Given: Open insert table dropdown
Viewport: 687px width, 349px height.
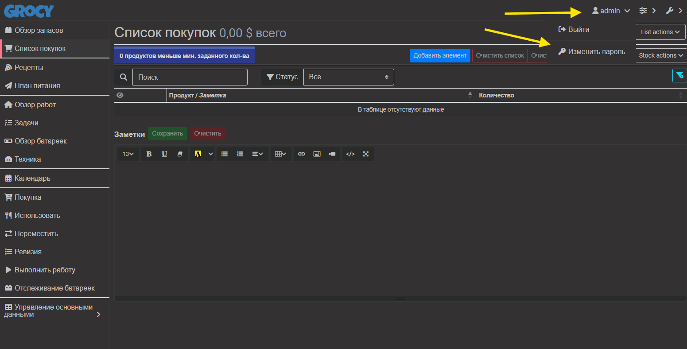Looking at the screenshot, I should 281,154.
